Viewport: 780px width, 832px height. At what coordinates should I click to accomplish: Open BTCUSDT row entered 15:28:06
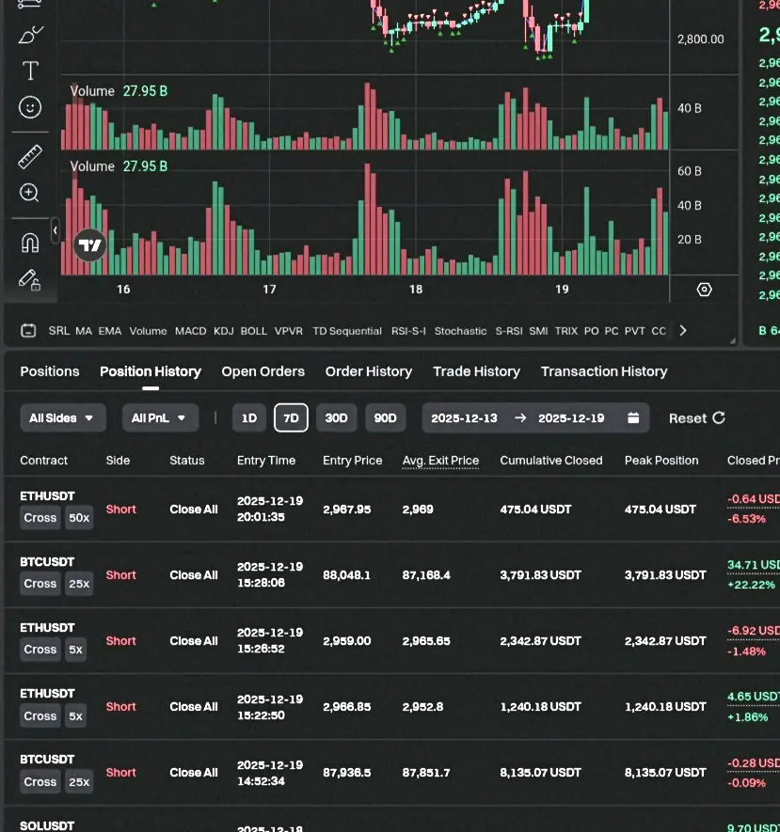[x=391, y=575]
